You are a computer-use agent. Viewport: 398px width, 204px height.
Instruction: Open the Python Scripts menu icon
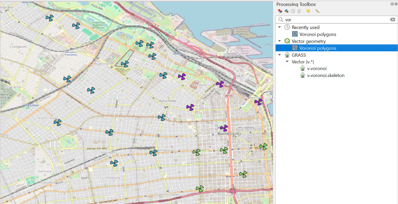point(286,11)
